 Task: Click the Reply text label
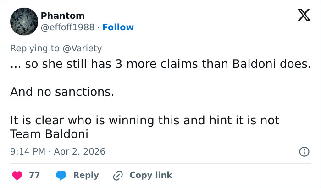(x=86, y=175)
